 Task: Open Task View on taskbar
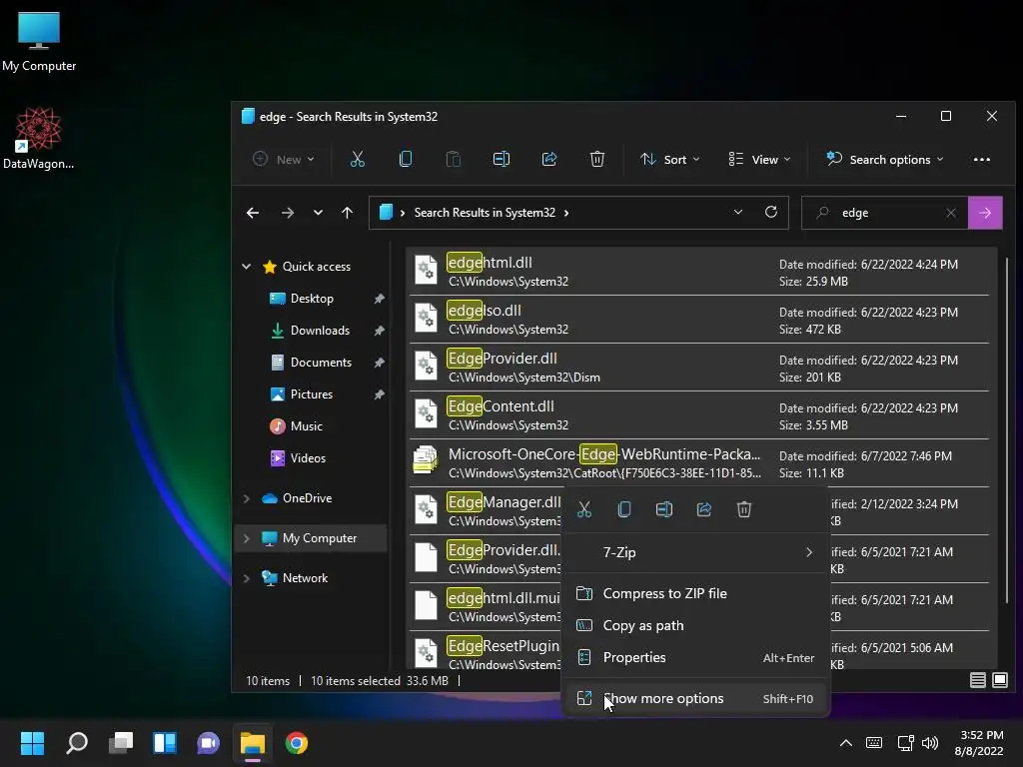point(121,743)
